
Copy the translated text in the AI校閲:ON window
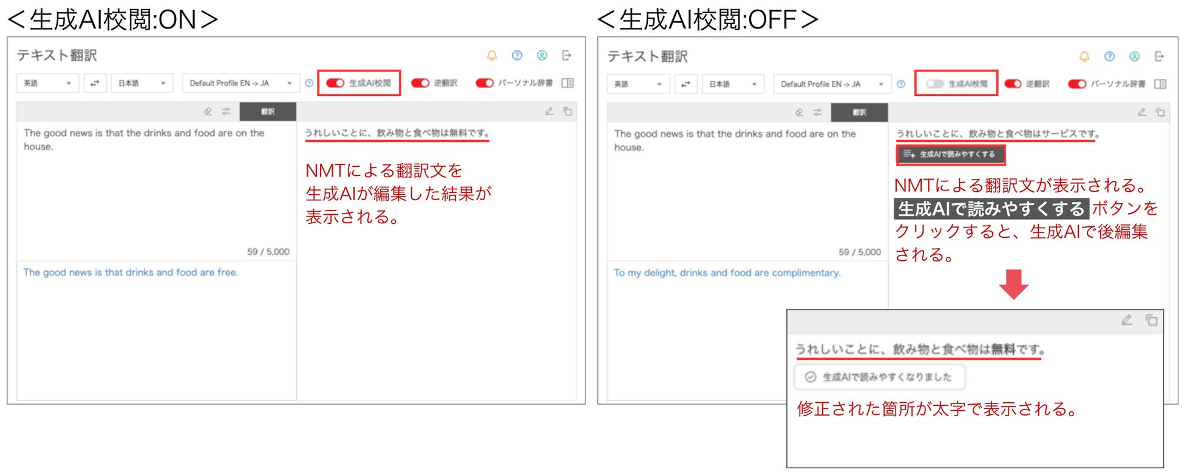(x=567, y=112)
